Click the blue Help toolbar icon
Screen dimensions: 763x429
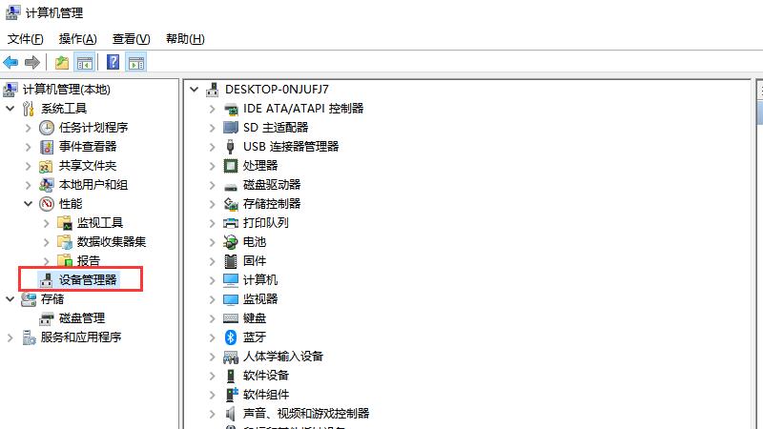coord(113,63)
